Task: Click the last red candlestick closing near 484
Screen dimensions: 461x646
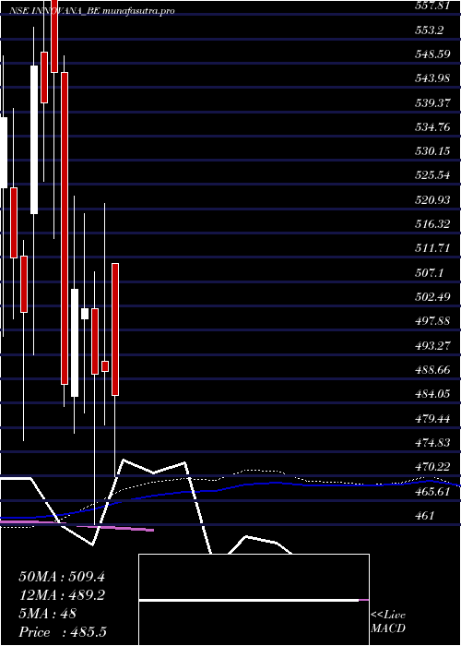Action: [x=115, y=329]
